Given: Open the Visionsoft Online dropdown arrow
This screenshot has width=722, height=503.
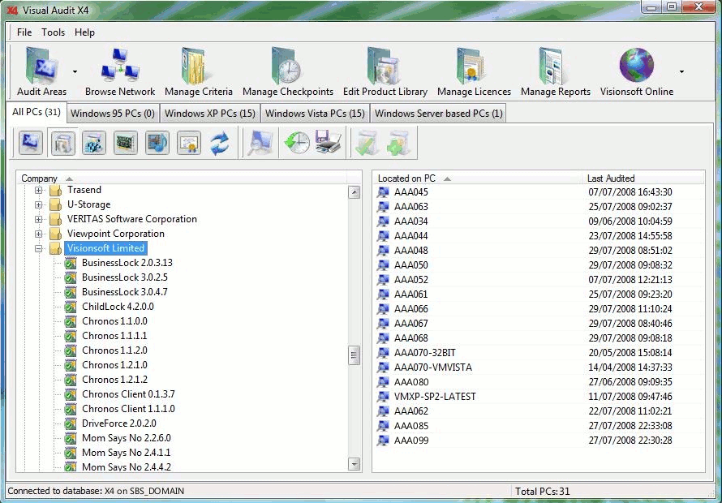Looking at the screenshot, I should click(x=681, y=72).
